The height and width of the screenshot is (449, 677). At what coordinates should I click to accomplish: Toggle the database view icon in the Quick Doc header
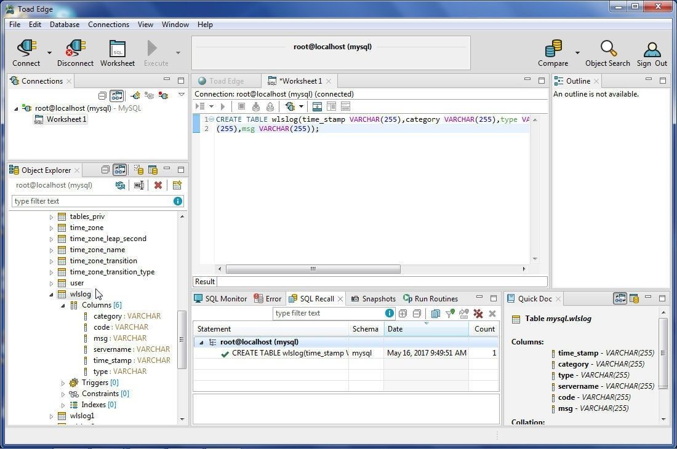(634, 298)
